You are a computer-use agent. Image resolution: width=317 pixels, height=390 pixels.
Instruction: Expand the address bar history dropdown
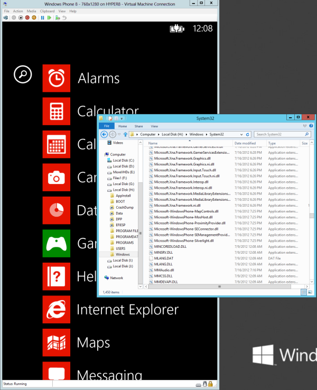click(x=241, y=134)
